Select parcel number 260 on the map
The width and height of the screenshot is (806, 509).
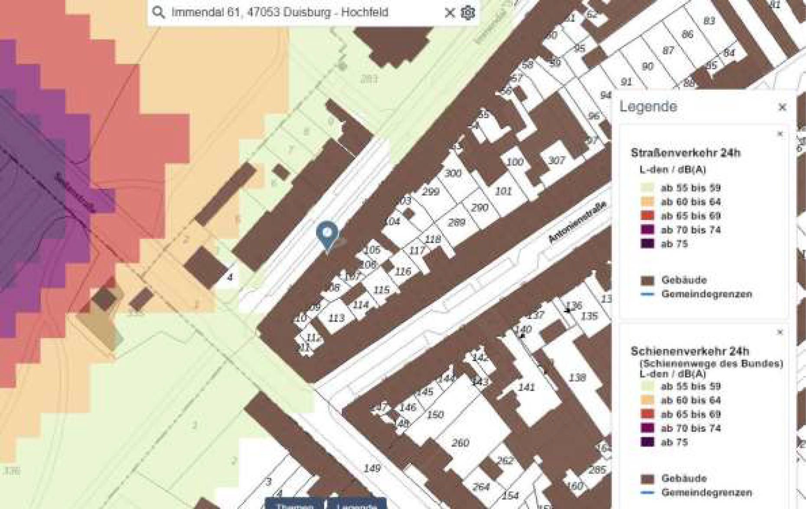click(460, 443)
